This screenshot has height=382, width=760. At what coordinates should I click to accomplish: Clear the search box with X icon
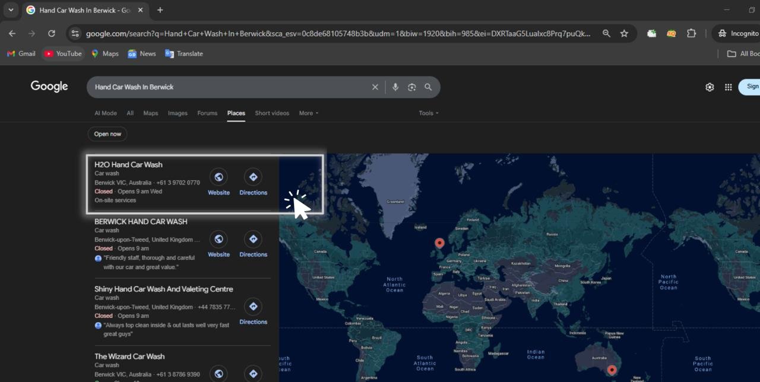coord(375,87)
